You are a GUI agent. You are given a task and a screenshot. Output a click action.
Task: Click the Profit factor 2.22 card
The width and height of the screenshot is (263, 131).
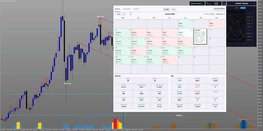click(159, 100)
